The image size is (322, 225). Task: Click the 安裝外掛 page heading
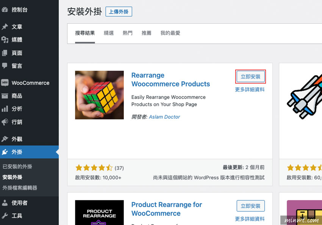[84, 11]
